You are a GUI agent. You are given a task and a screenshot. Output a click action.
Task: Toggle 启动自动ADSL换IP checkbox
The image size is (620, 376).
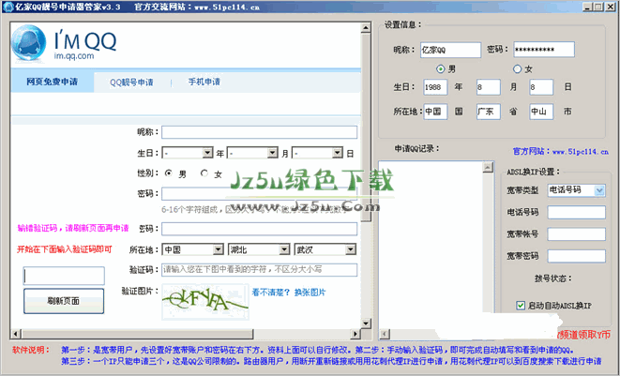click(x=521, y=306)
